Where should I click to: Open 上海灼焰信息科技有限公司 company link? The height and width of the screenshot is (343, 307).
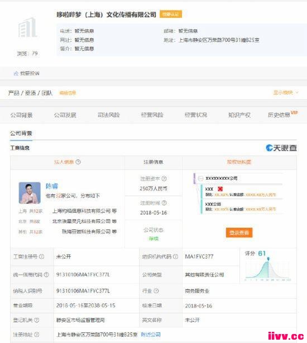(x=81, y=211)
